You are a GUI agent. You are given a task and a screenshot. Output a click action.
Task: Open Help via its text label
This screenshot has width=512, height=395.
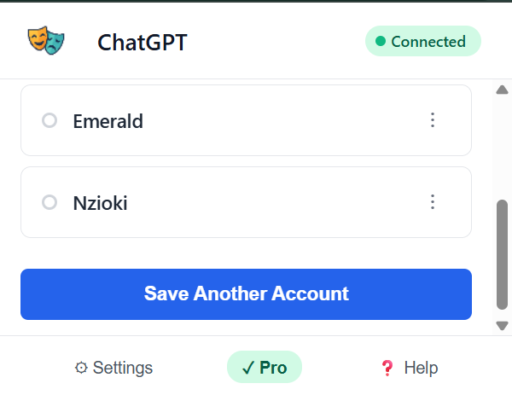coord(421,368)
